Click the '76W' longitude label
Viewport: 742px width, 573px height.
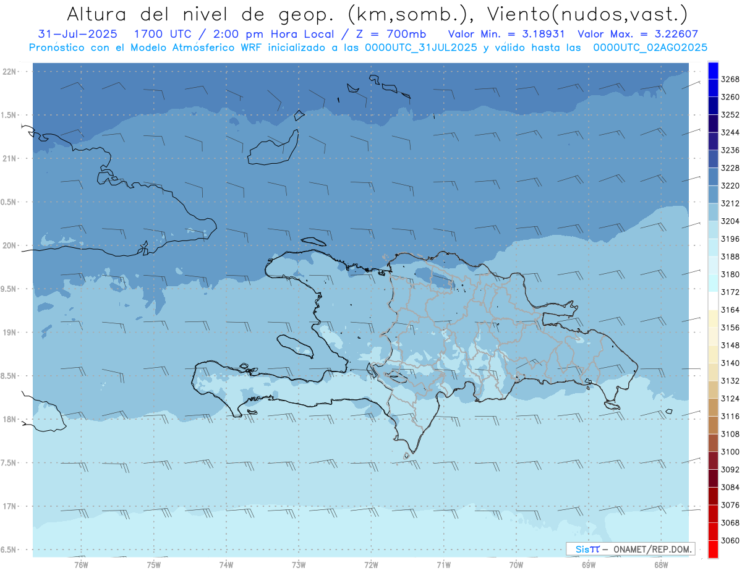[x=81, y=564]
